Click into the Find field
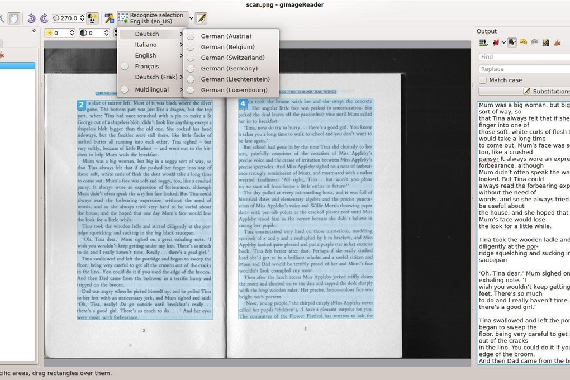This screenshot has width=570, height=380. [524, 57]
